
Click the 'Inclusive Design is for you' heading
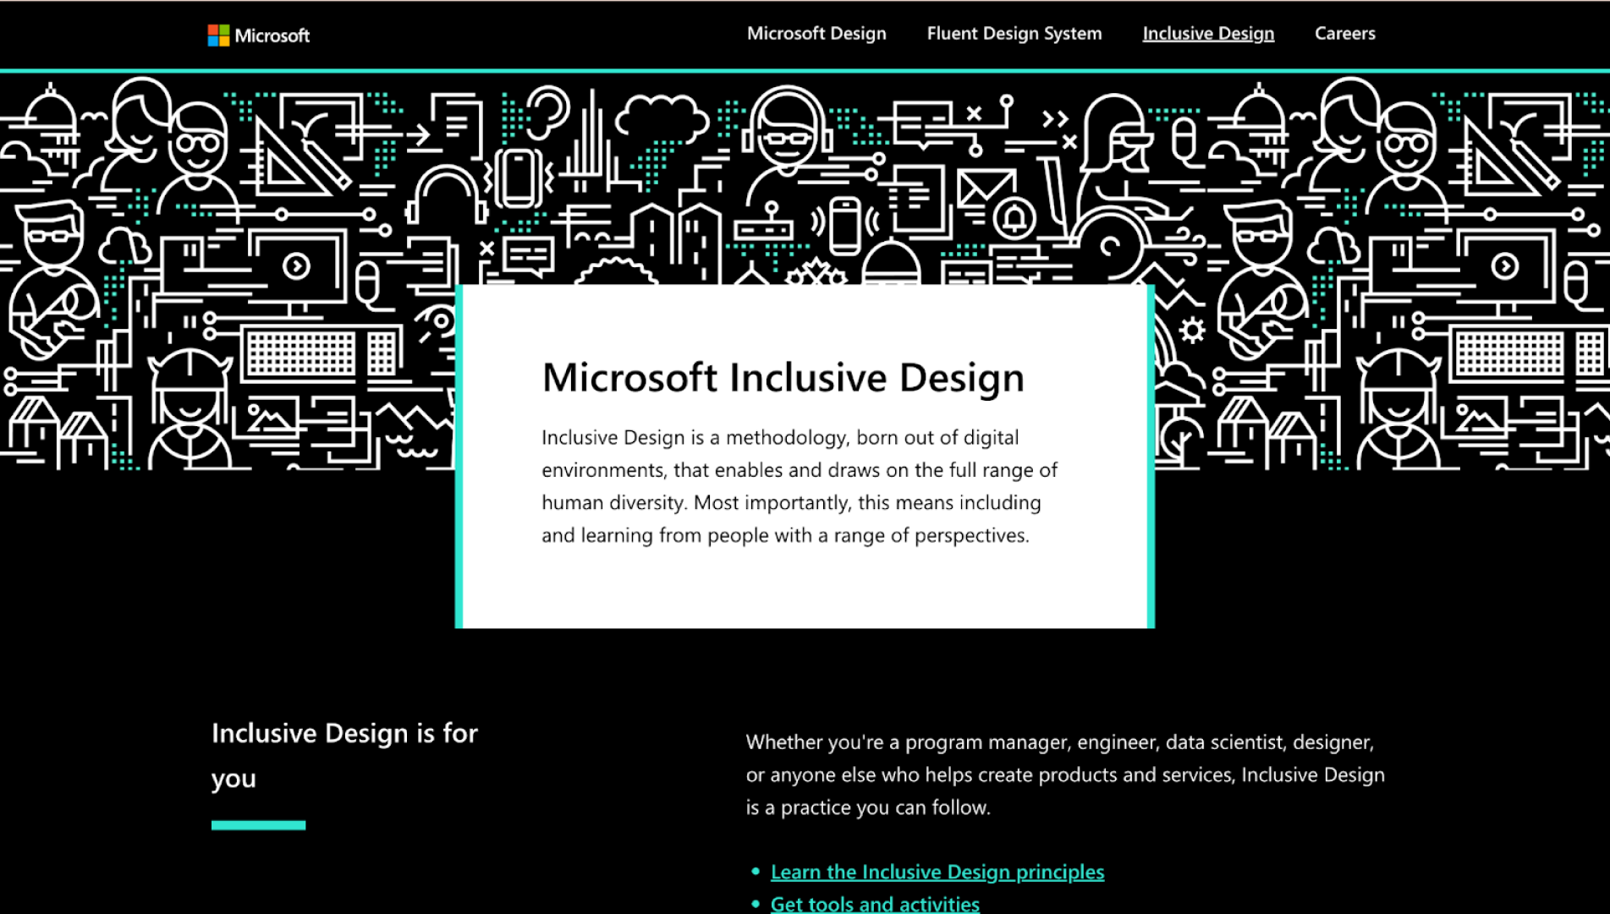[344, 755]
